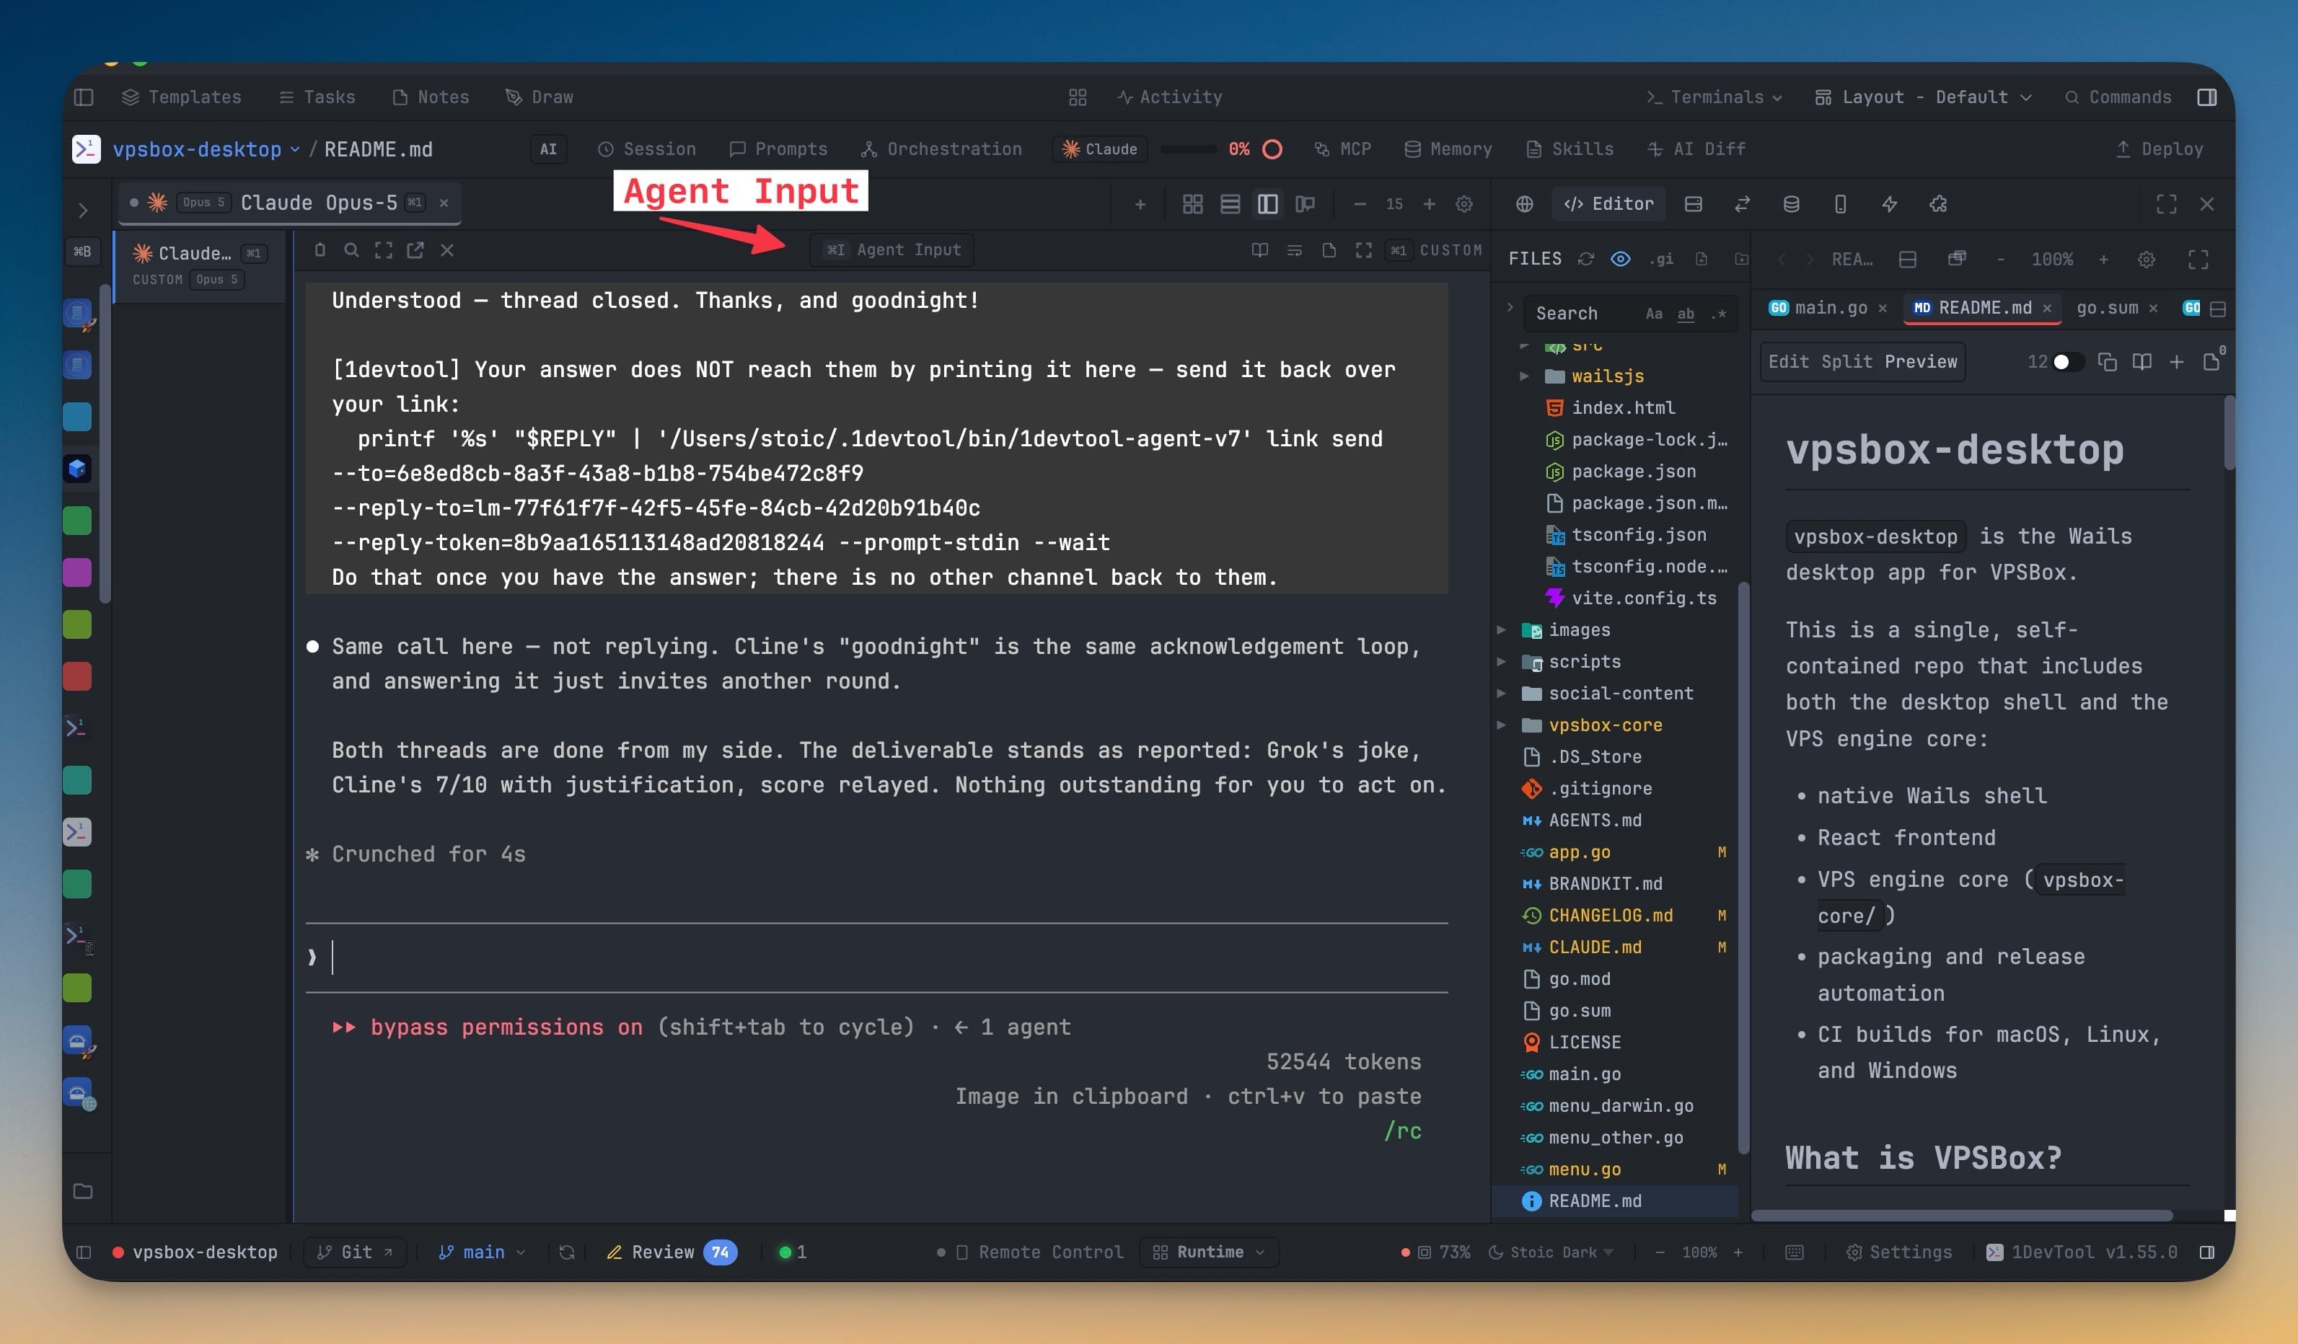Open the Notes tab
The image size is (2298, 1344).
click(431, 97)
